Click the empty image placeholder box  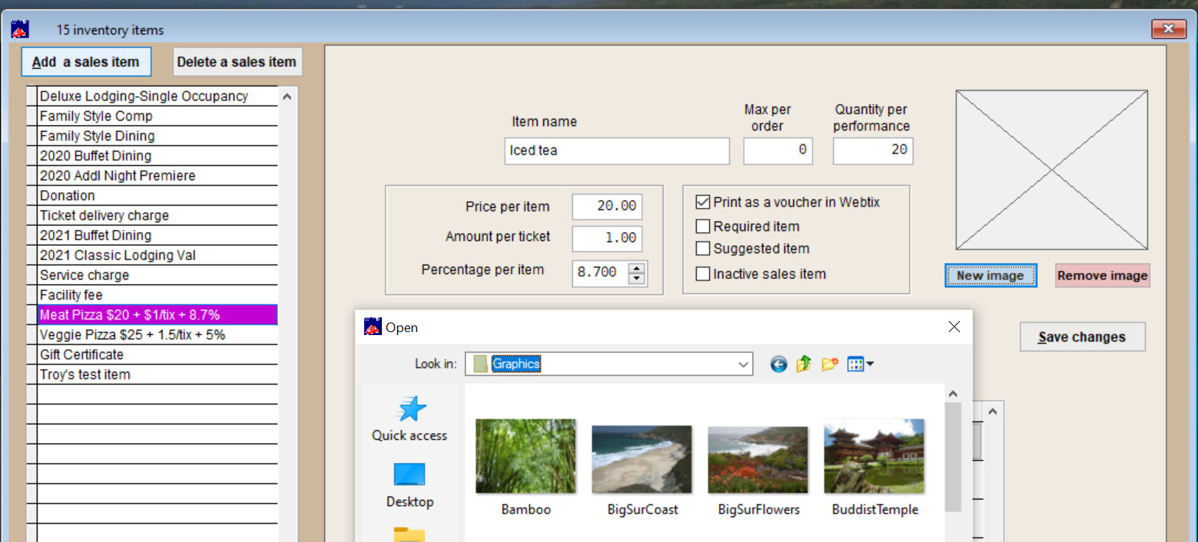1051,170
